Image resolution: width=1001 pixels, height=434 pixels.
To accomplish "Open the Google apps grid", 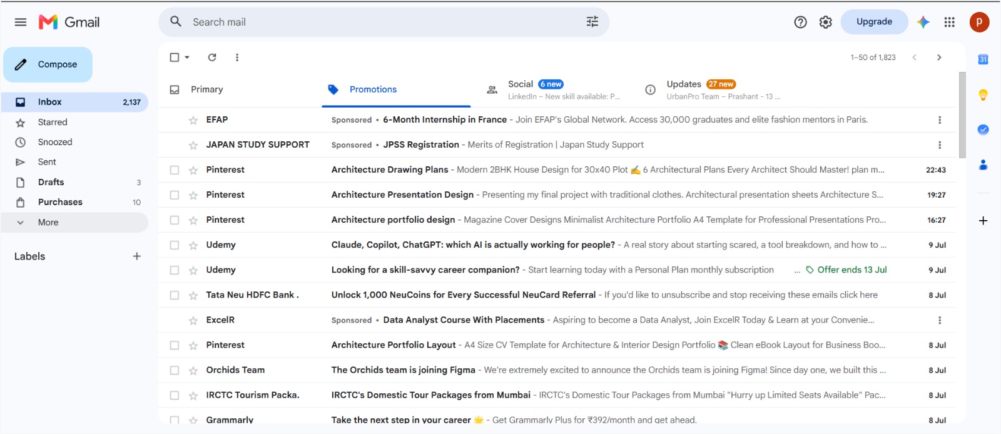I will click(x=949, y=22).
